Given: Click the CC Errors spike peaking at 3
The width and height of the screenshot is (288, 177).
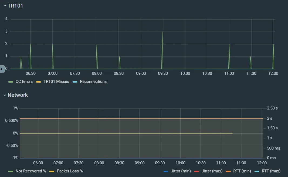Looking at the screenshot, I should (x=162, y=50).
